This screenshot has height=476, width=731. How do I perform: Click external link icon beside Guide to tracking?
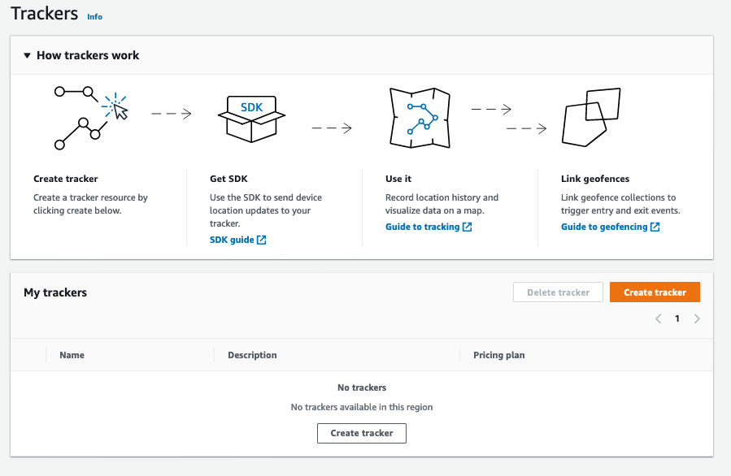tap(467, 227)
